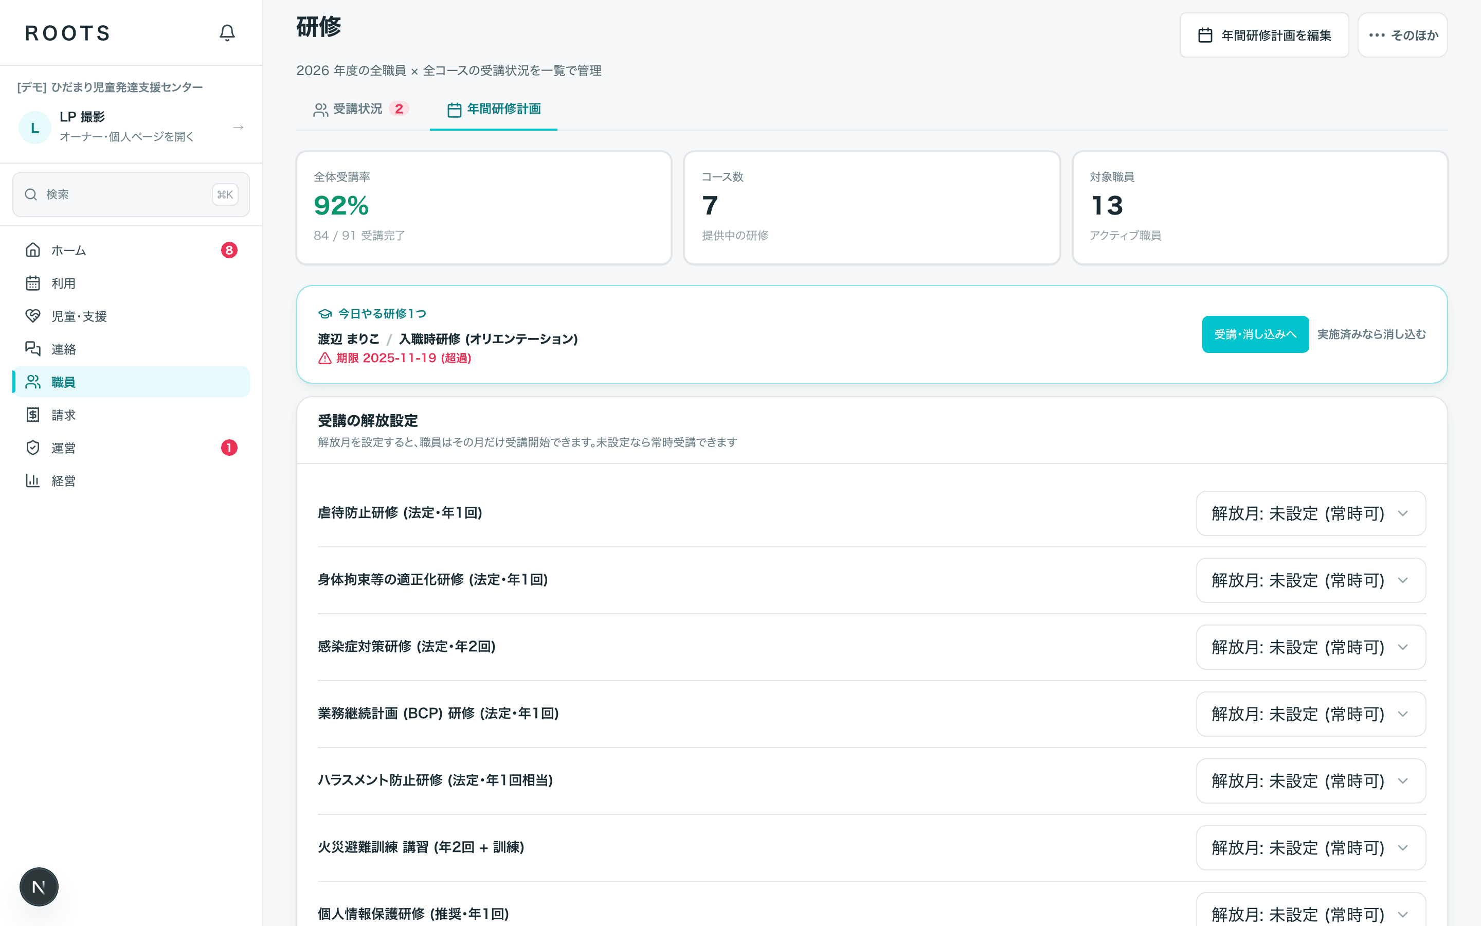Click the ホーム house icon in sidebar
The width and height of the screenshot is (1481, 926).
click(x=33, y=250)
